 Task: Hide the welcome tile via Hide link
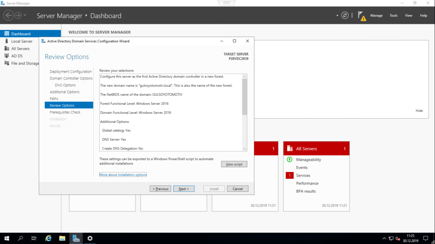coord(419,111)
